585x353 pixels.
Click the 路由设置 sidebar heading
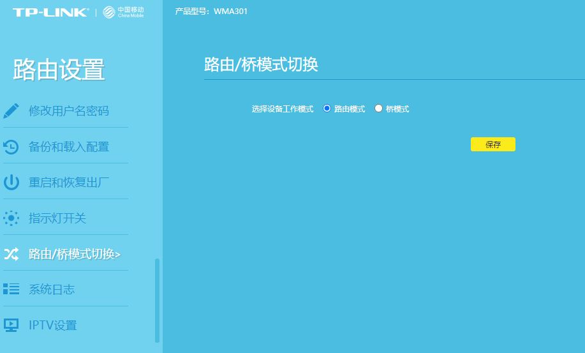pos(59,70)
